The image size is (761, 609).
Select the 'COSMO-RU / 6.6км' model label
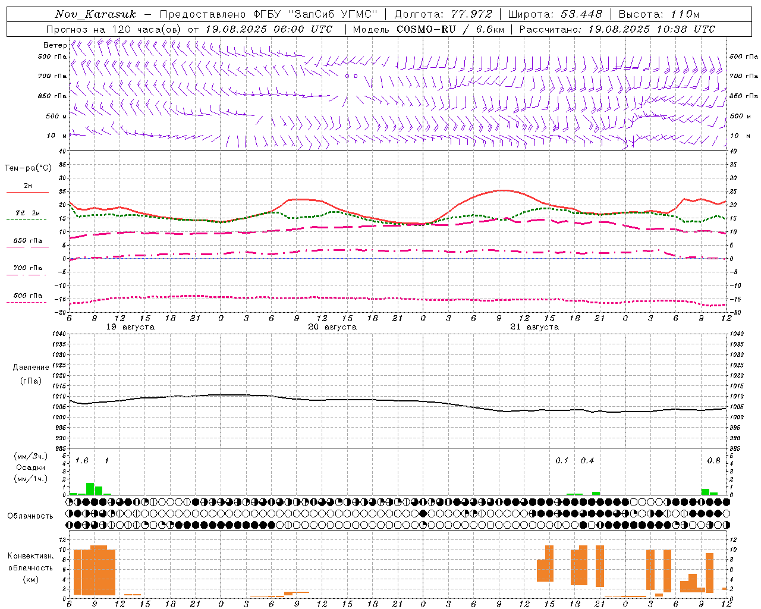451,29
